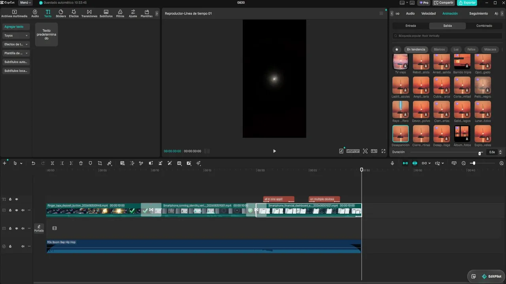Image resolution: width=506 pixels, height=284 pixels.
Task: Switch to the Audio panel
Action: [x=35, y=14]
